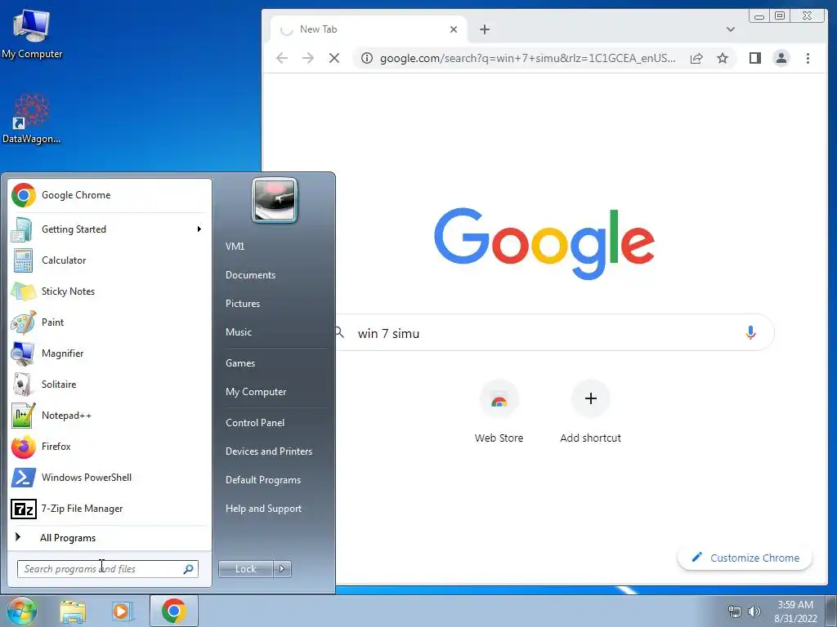Open Windows Media Player from taskbar
This screenshot has height=627, width=837.
(121, 611)
